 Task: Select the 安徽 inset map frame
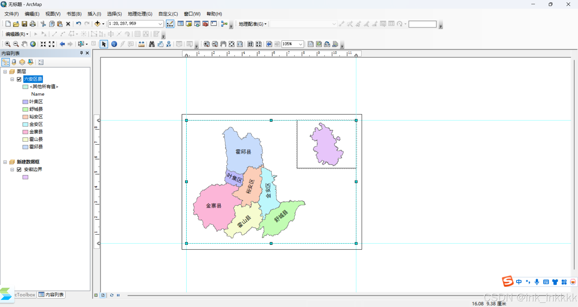tap(327, 144)
